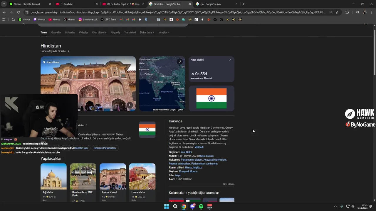Image resolution: width=376 pixels, height=211 pixels.
Task: Click the microphone tray icon
Action: click(342, 206)
